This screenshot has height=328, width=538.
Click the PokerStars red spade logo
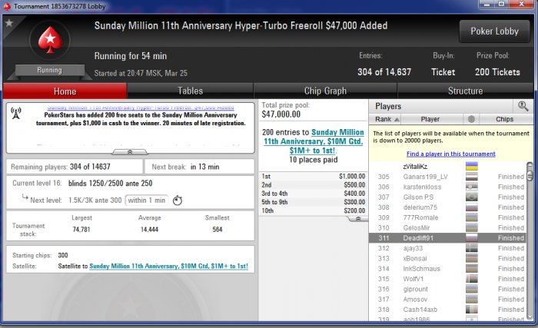pyautogui.click(x=50, y=40)
